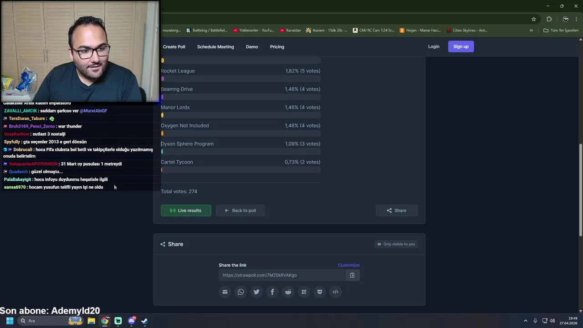Screen dimensions: 583x328
Task: Click the Cartel Tycoon result label
Action: (x=177, y=162)
